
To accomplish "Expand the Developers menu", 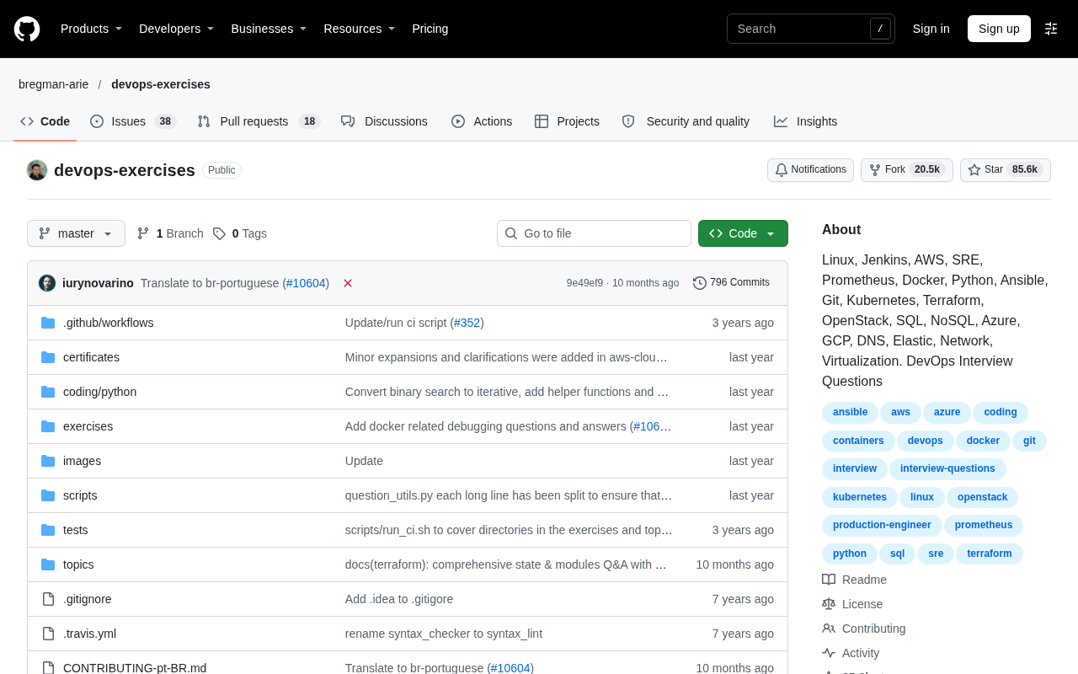I will (x=176, y=29).
